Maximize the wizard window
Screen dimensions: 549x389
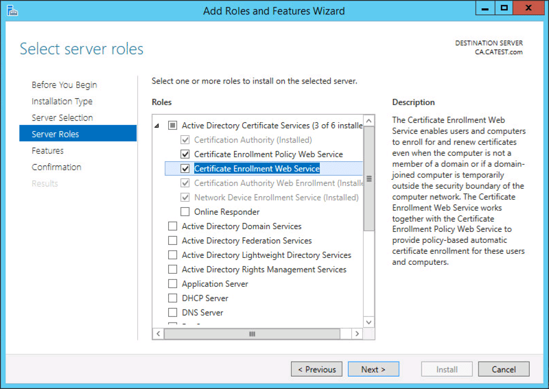pos(504,8)
